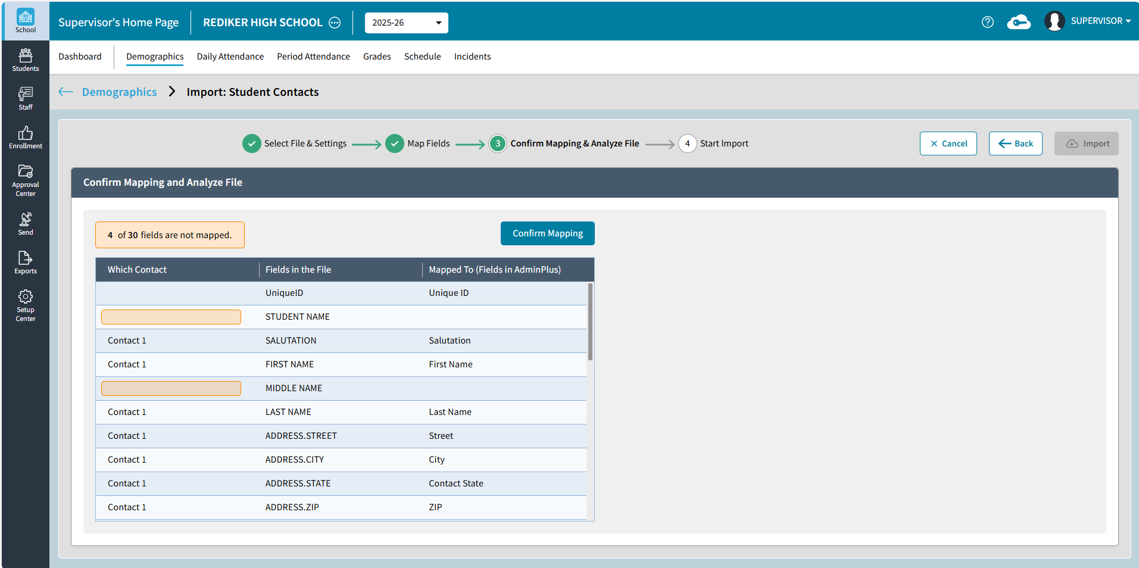Click the Map Fields step checkmark

point(395,143)
